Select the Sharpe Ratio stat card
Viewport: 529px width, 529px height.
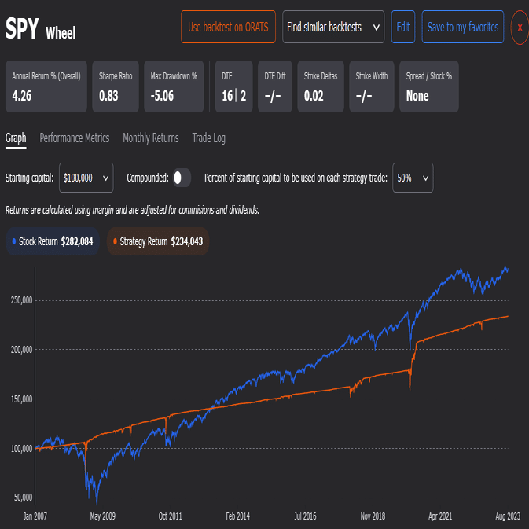[116, 86]
